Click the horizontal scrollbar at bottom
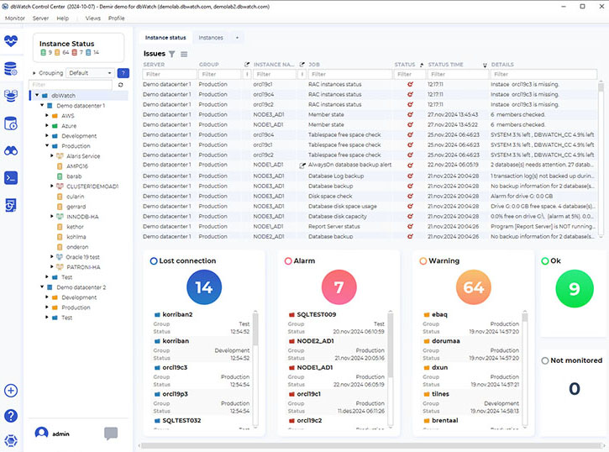609x452 pixels. tap(371, 446)
